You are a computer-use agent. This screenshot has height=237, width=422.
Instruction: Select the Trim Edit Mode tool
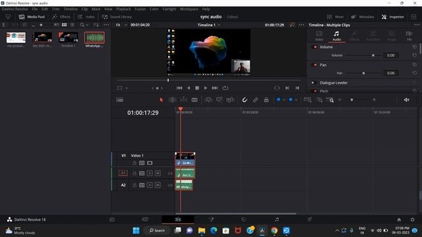172,100
